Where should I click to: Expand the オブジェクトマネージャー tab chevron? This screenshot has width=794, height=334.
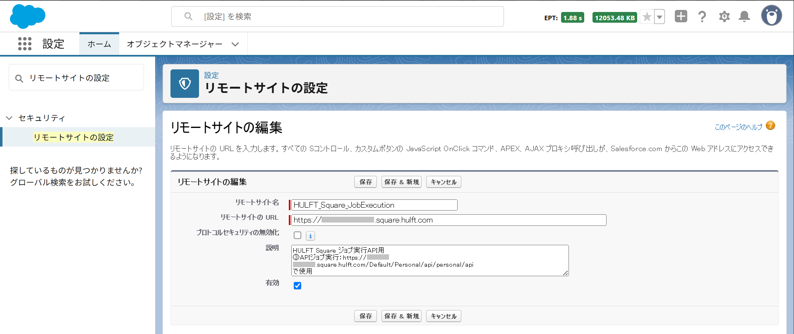[235, 44]
